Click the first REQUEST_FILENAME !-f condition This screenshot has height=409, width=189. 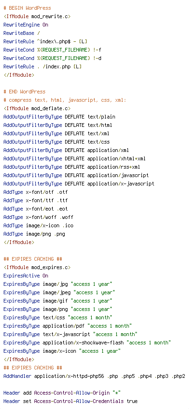(x=52, y=50)
